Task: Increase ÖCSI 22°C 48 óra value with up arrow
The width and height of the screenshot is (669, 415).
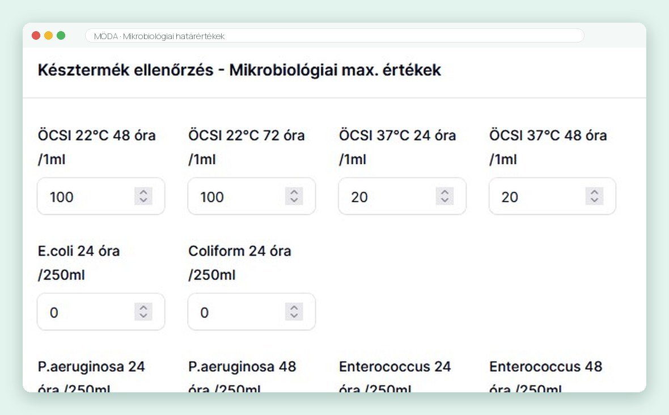Action: [143, 192]
